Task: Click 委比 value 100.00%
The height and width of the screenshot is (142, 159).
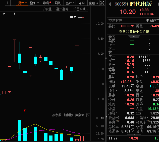Action: tap(127, 26)
